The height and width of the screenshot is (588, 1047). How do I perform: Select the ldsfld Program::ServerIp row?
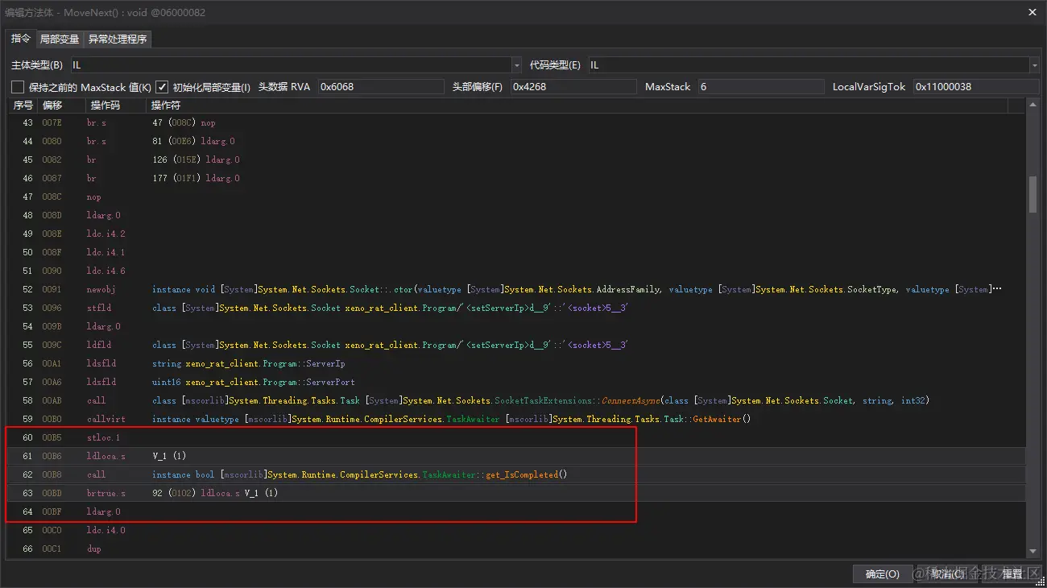coord(516,363)
